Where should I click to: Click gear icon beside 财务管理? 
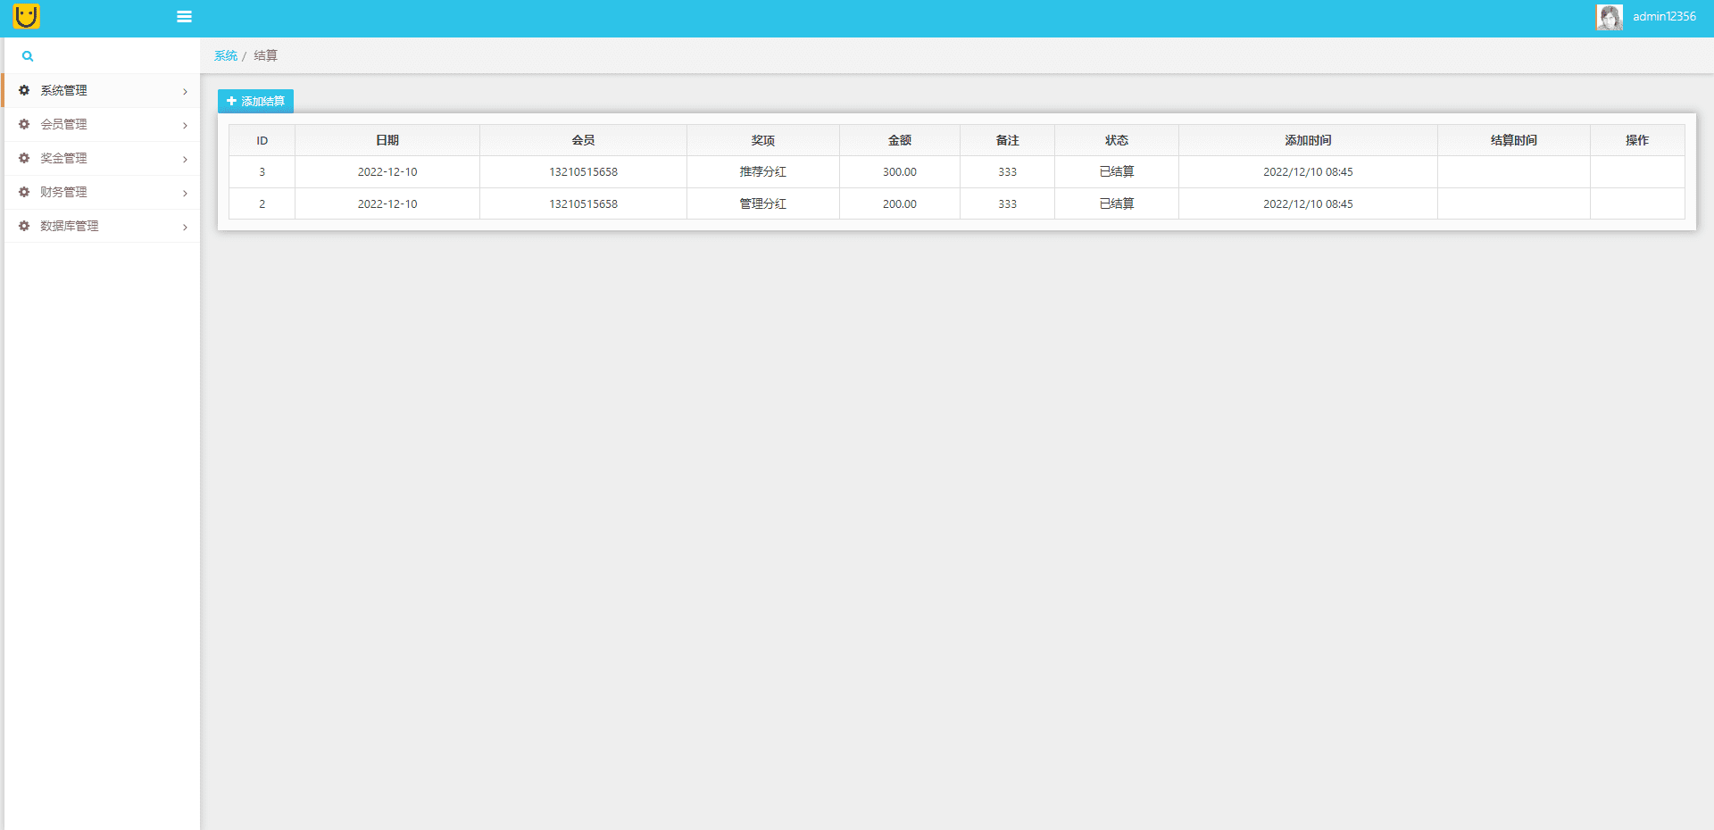(x=24, y=192)
